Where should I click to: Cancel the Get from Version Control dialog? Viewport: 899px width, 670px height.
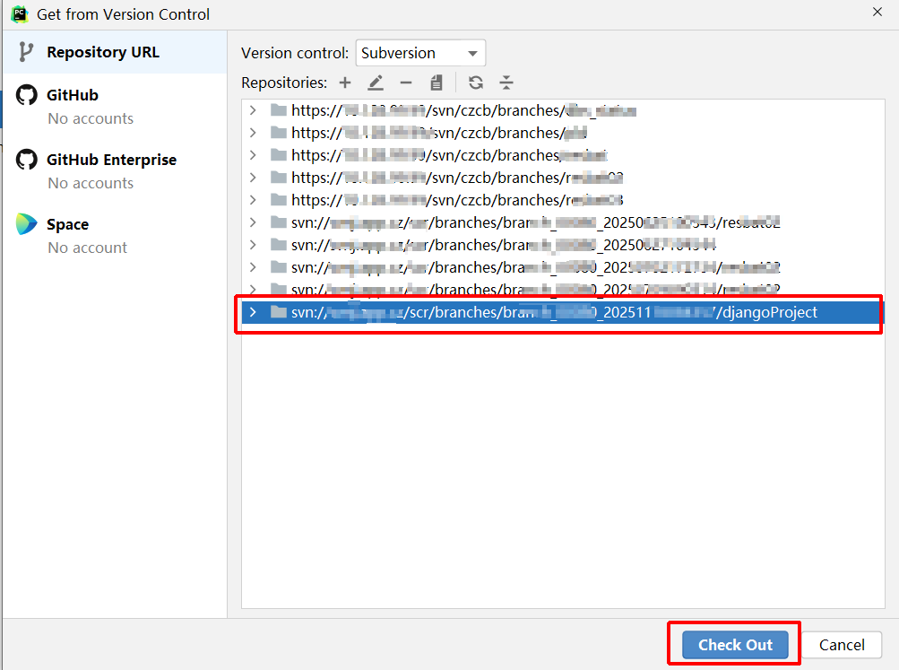pos(841,645)
